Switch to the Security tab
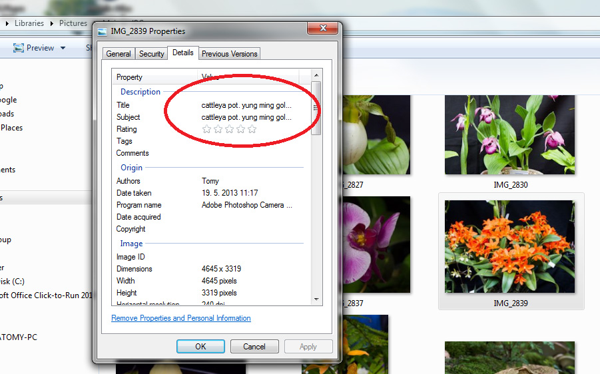Image resolution: width=600 pixels, height=374 pixels. [x=152, y=54]
